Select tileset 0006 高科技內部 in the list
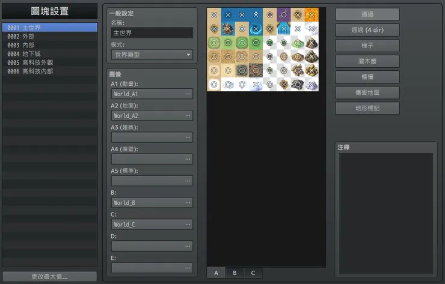The height and width of the screenshot is (284, 445). [x=50, y=71]
